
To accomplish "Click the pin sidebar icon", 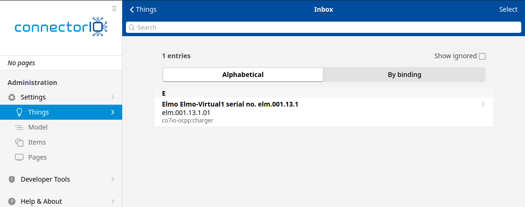I will pos(114,9).
